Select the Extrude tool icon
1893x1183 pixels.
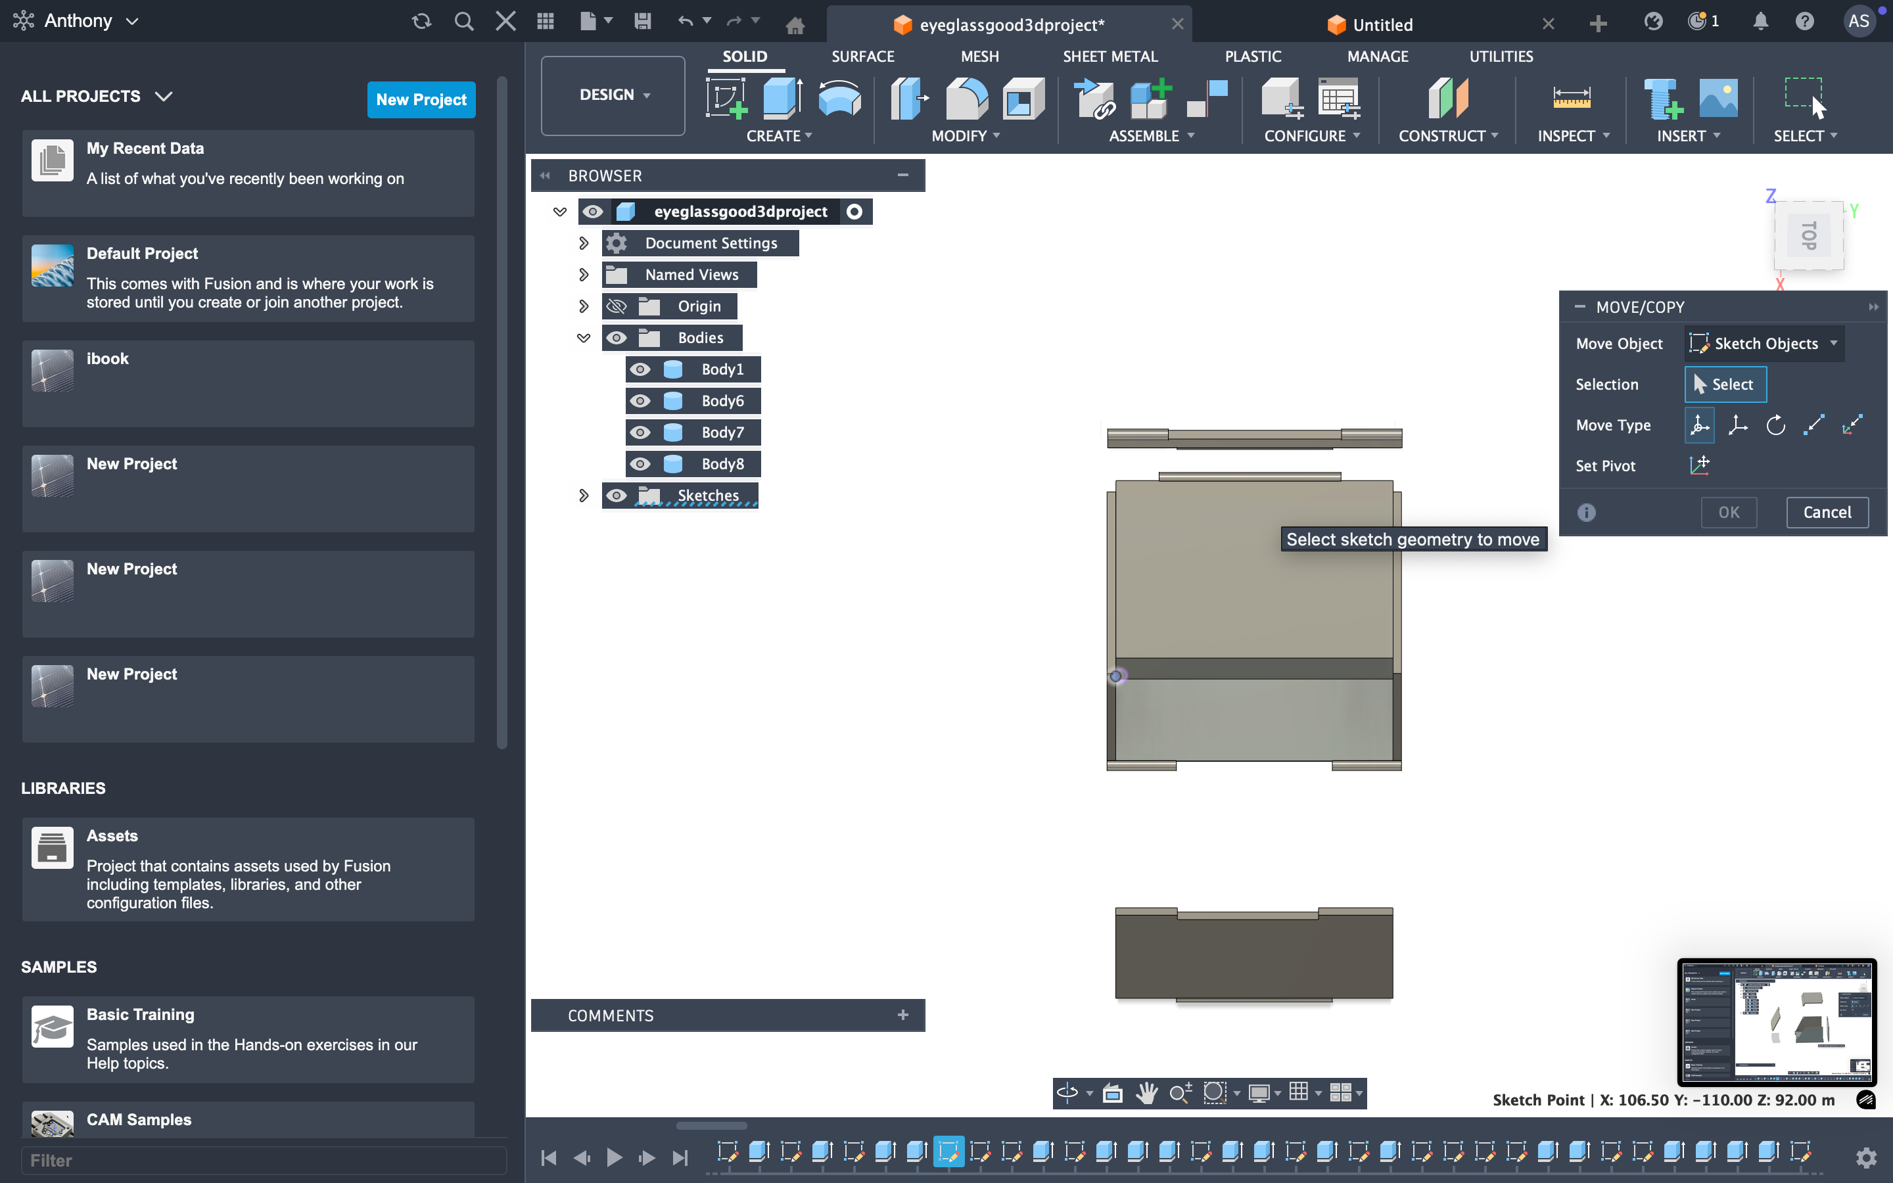pyautogui.click(x=782, y=99)
